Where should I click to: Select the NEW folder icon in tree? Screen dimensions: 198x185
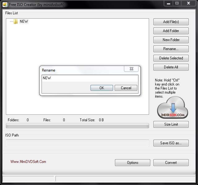pos(15,21)
